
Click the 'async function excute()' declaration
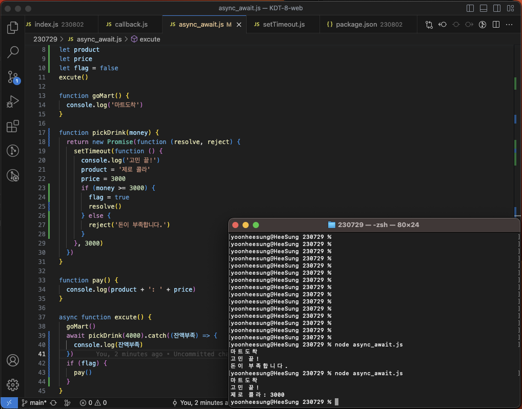pos(105,317)
